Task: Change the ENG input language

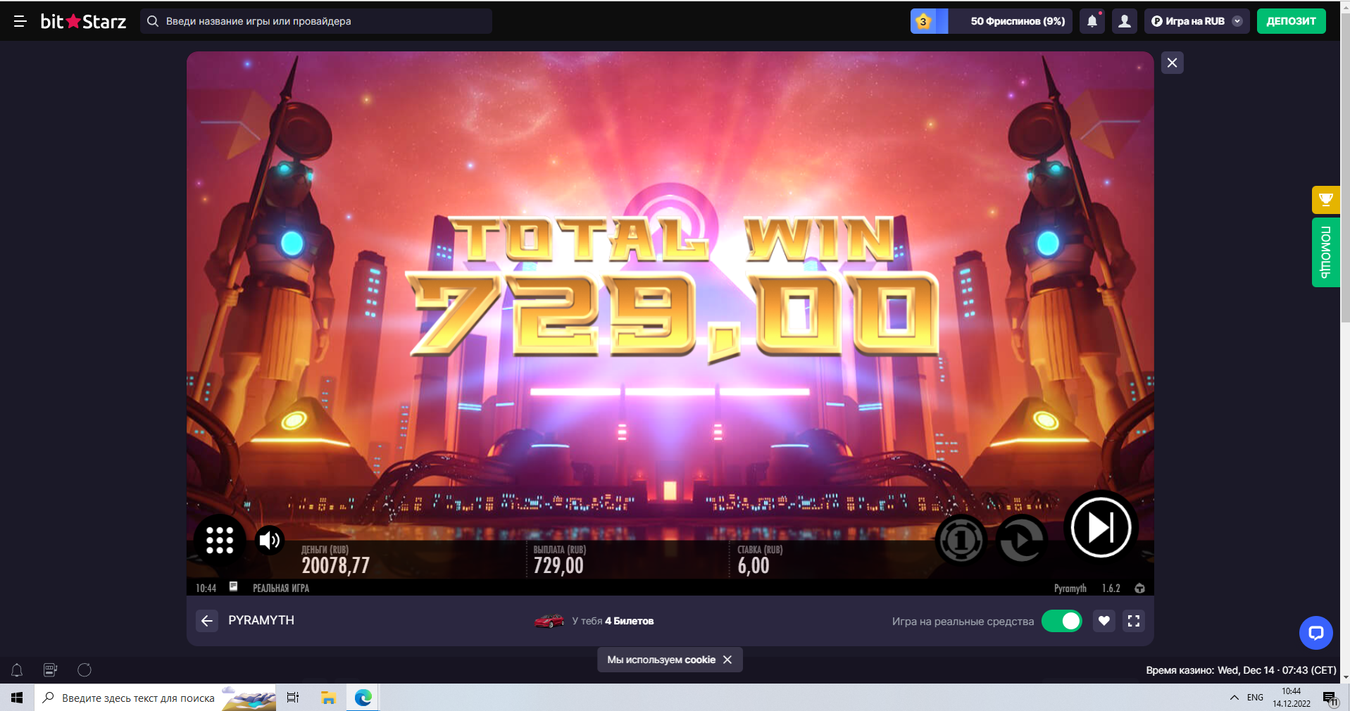Action: (x=1255, y=698)
